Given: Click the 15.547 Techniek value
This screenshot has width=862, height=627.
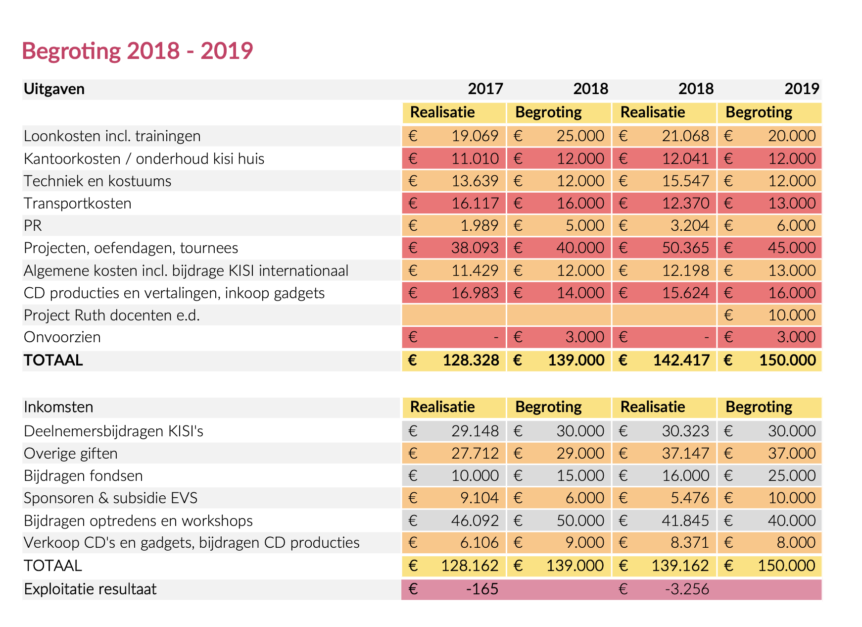Looking at the screenshot, I should (686, 181).
